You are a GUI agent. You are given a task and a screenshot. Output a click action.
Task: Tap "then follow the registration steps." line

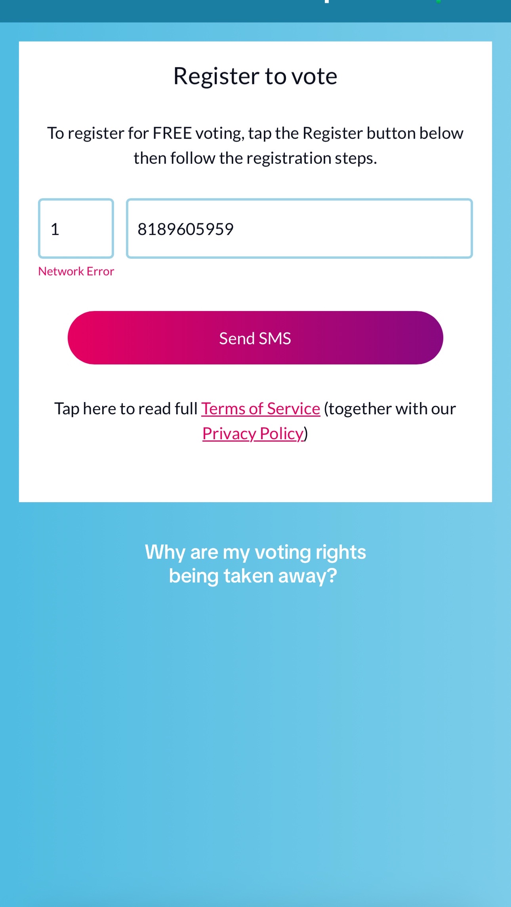click(255, 158)
